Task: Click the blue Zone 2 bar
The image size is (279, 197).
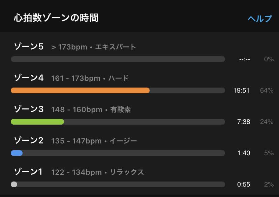Action: 17,153
